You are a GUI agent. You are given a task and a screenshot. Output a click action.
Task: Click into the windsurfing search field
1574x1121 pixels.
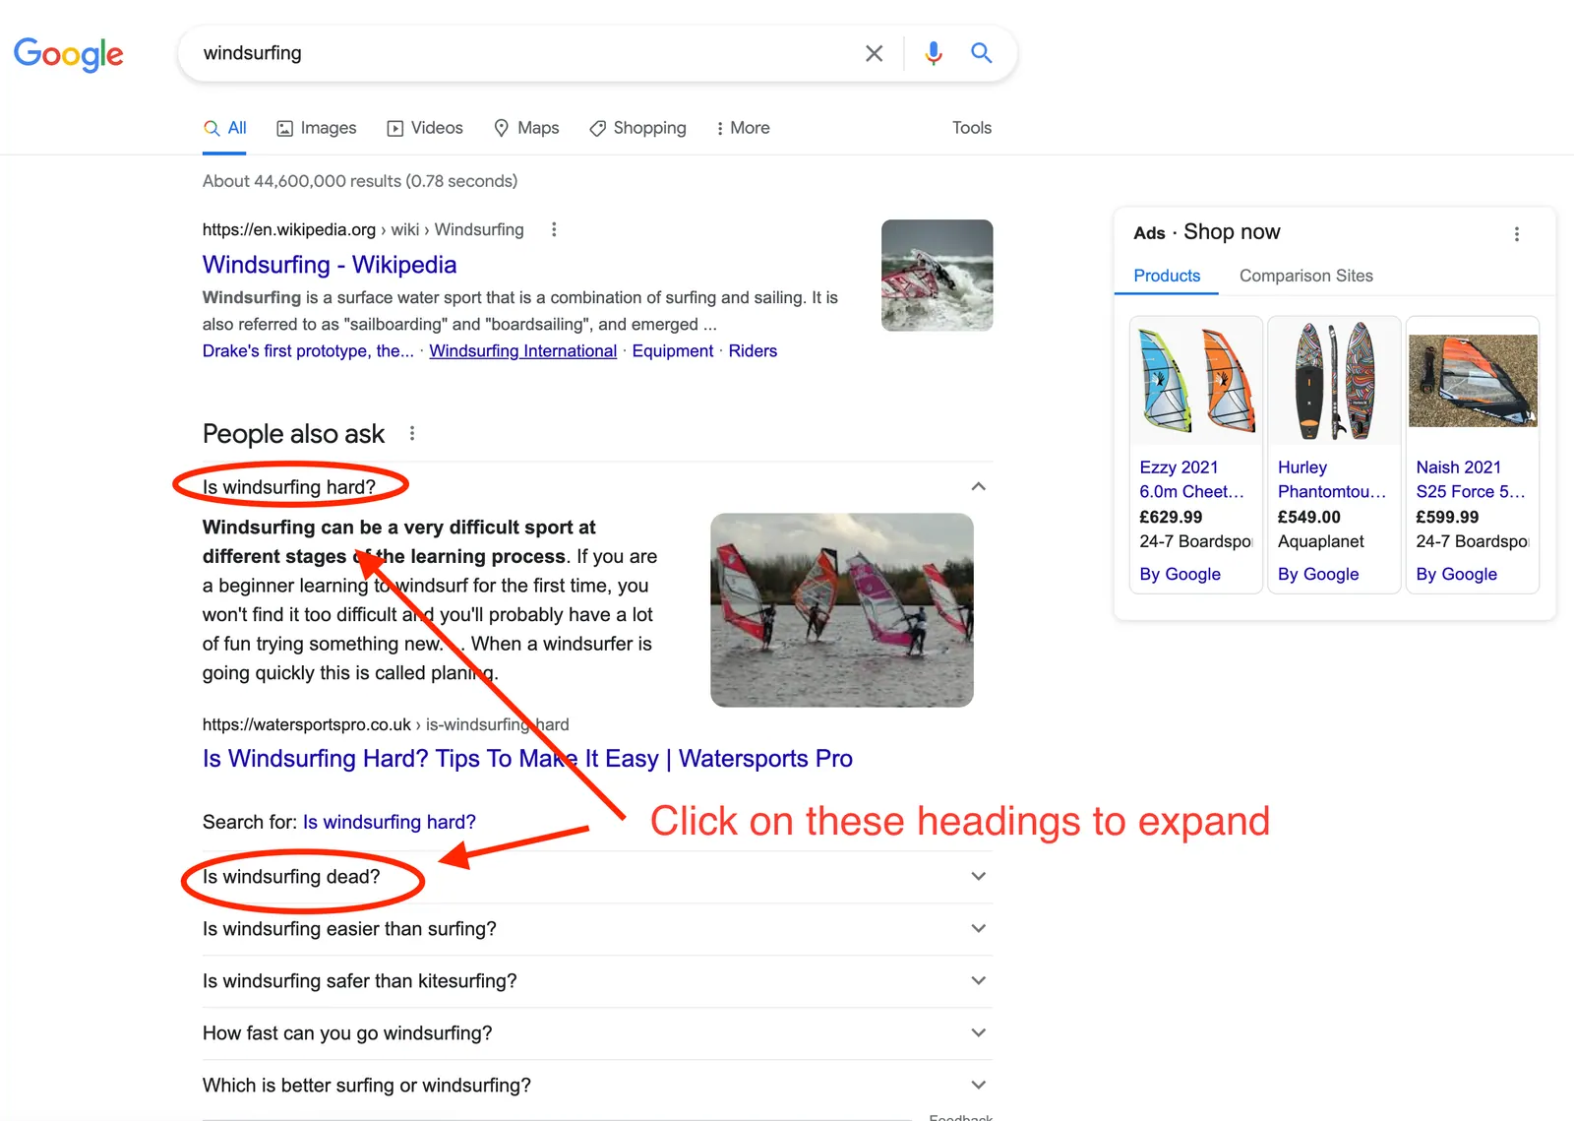tap(521, 53)
